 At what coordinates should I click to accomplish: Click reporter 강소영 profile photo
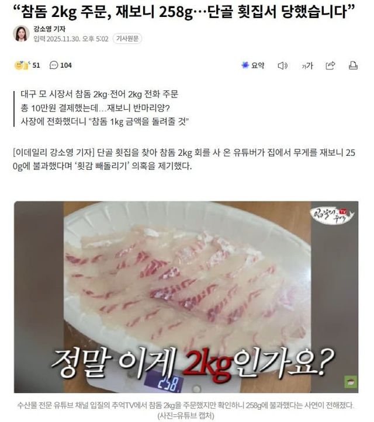[21, 34]
